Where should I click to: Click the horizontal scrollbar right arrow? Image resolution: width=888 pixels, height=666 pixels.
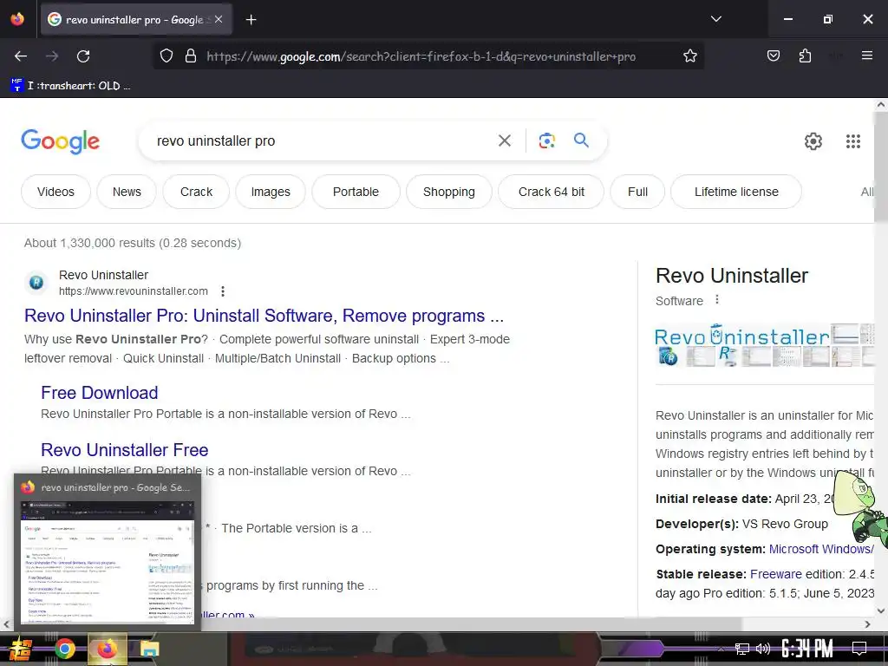coord(867,624)
